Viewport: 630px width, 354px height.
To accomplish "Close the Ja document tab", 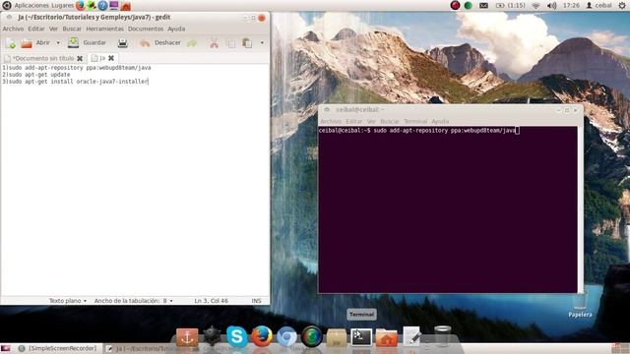I will 111,58.
